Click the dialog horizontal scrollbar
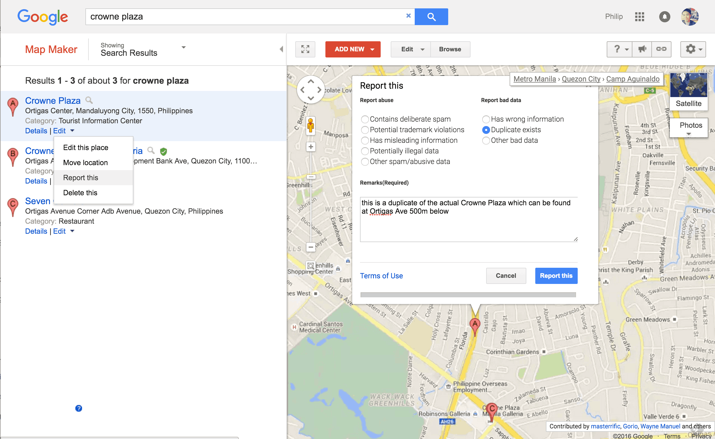Screen dimensions: 715x439 [468, 295]
